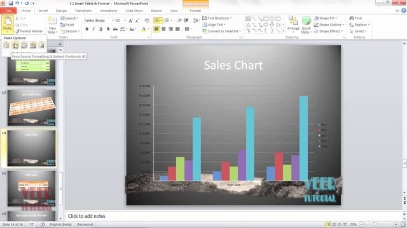Screen dimensions: 407x228
Task: Click the Format Painter brush
Action: coord(17,31)
